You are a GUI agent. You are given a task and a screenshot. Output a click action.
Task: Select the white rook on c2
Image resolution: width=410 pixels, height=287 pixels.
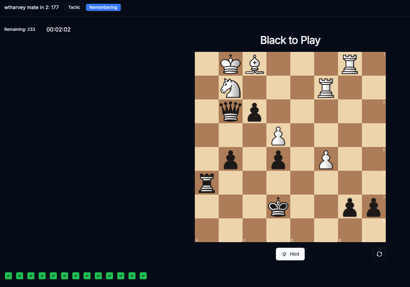(x=326, y=88)
